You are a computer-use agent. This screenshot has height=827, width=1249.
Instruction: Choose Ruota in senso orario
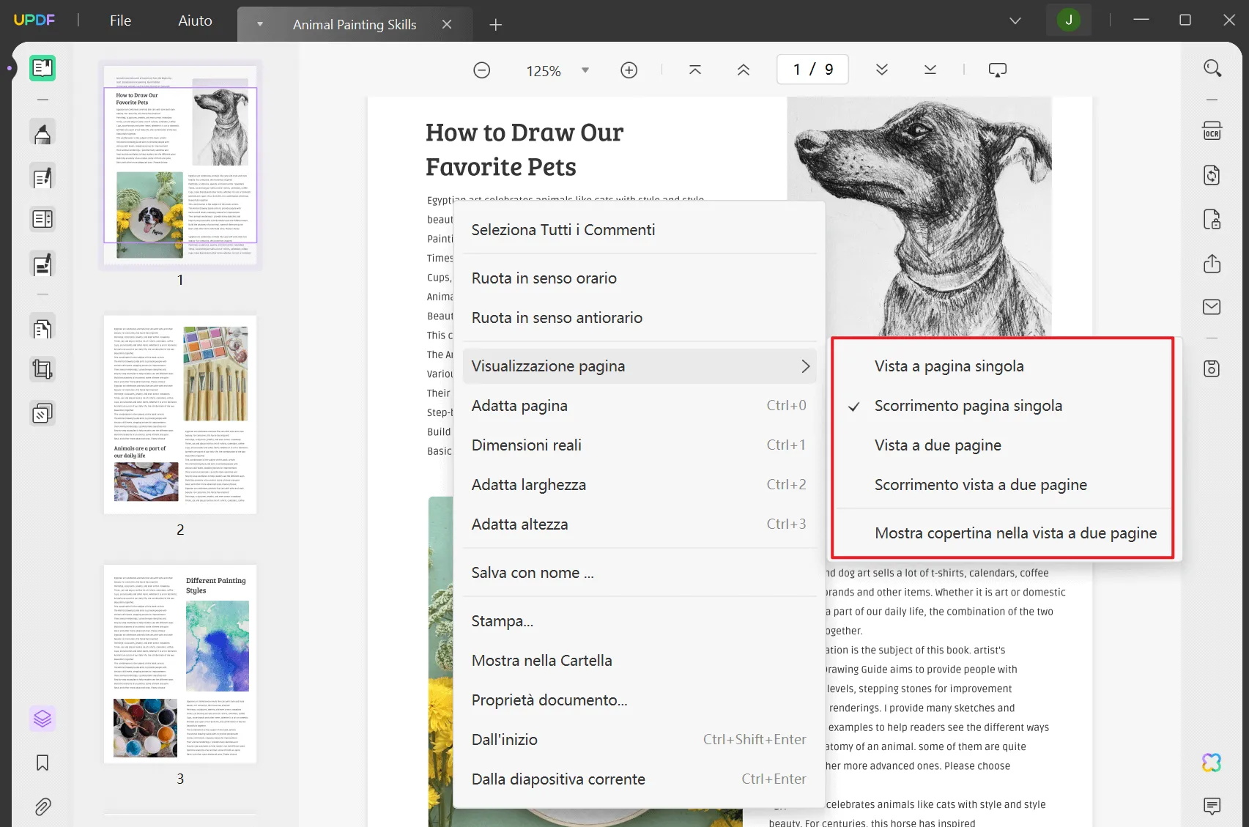pyautogui.click(x=640, y=278)
